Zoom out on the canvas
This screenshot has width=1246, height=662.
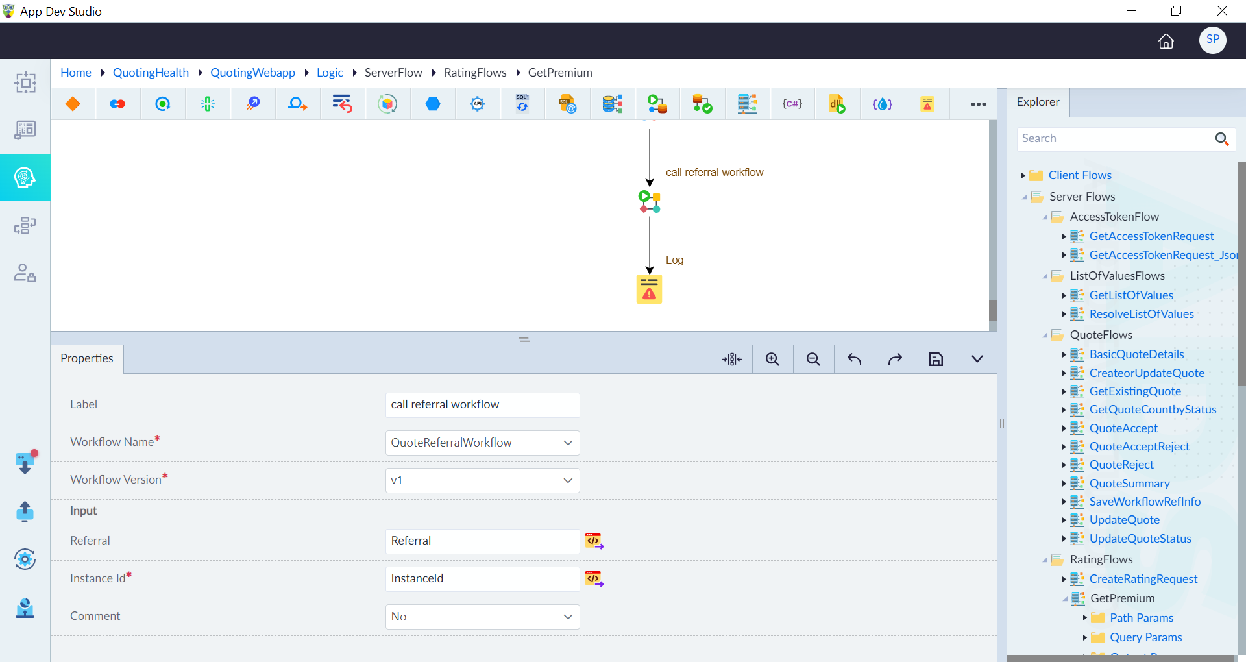[813, 360]
